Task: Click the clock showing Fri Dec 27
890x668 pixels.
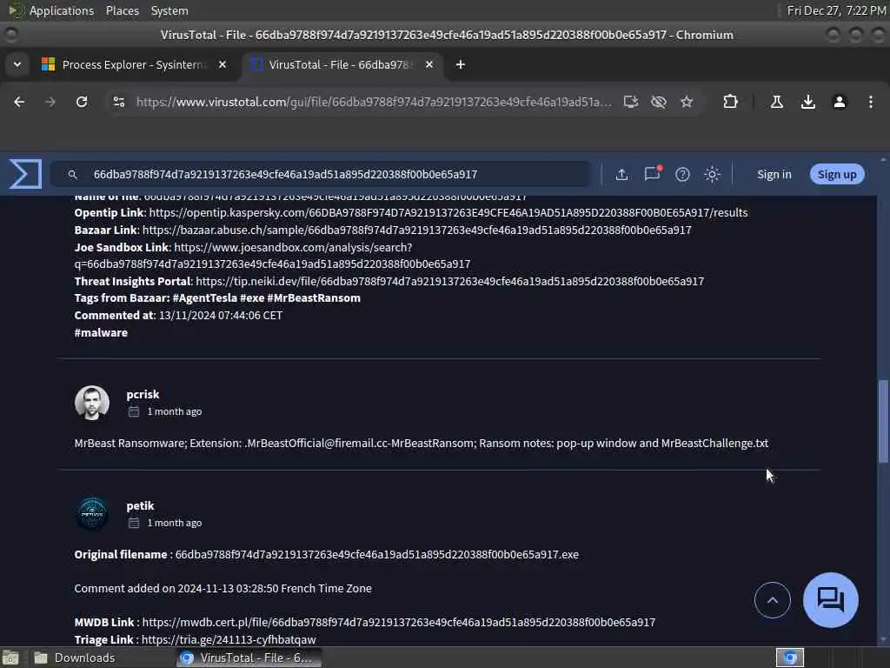Action: 835,10
